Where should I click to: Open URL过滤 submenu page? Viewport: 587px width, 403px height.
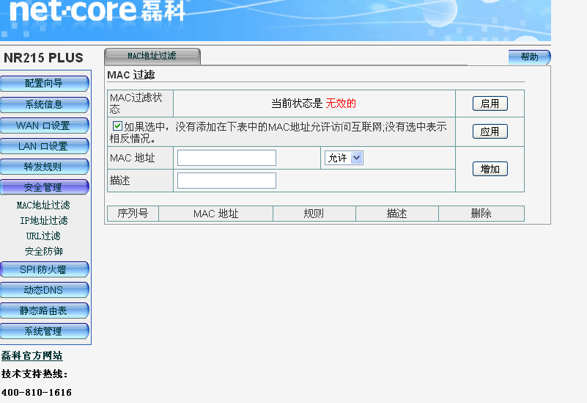click(43, 236)
